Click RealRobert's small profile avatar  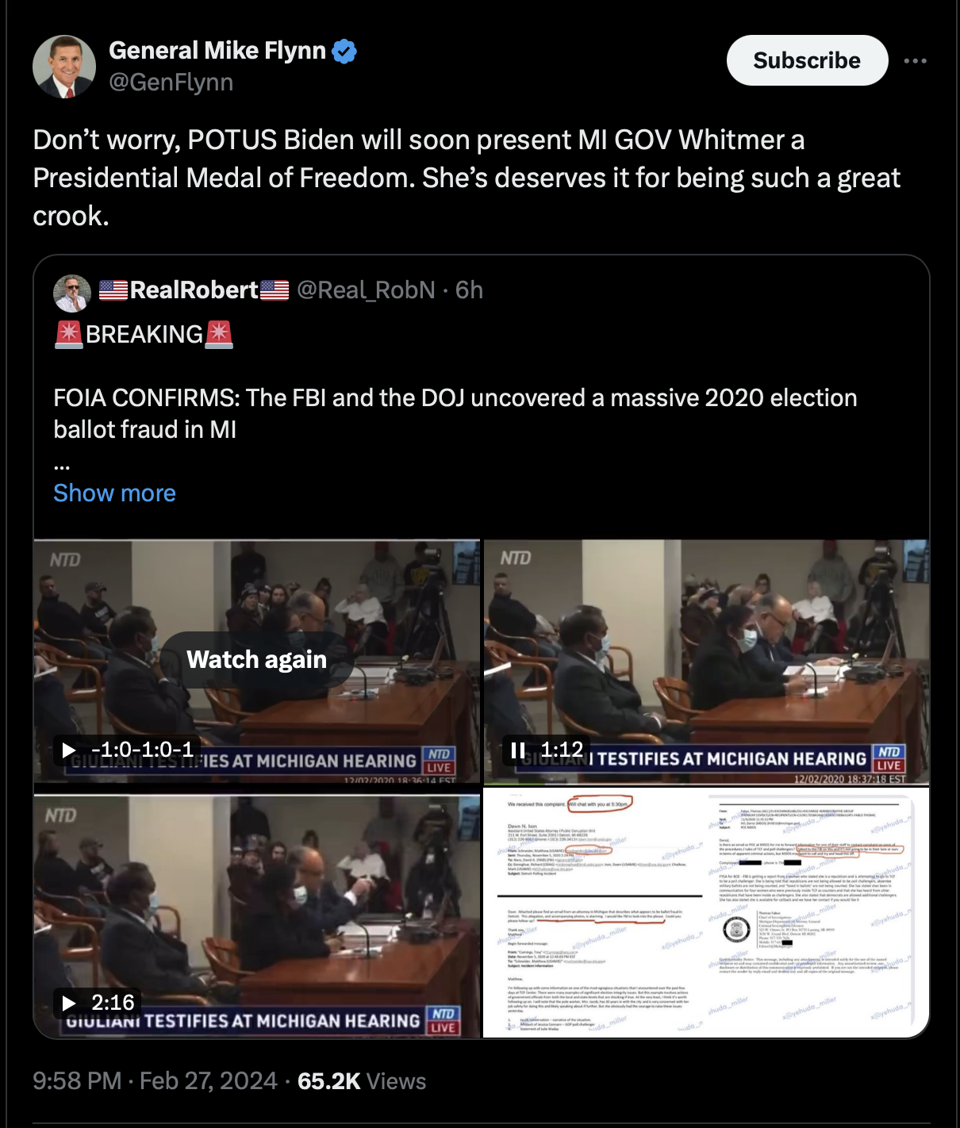coord(72,293)
